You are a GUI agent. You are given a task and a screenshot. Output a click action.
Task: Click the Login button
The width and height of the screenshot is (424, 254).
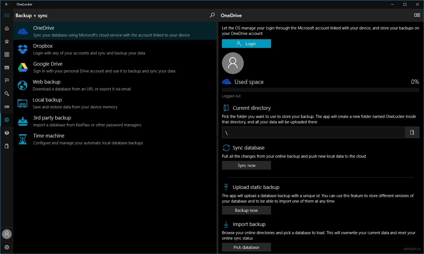246,44
